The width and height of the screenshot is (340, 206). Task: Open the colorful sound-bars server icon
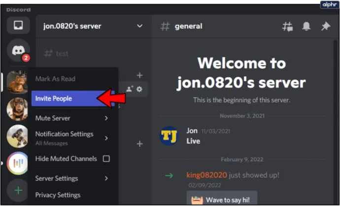(x=17, y=163)
